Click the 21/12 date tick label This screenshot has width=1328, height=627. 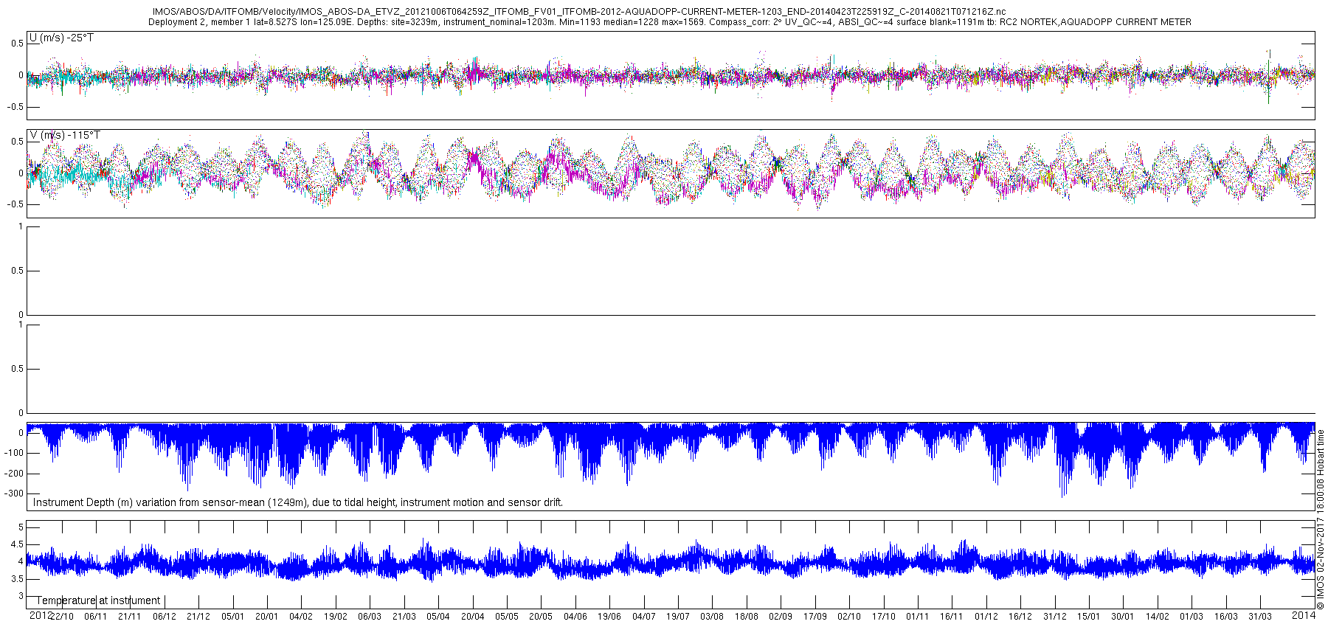[198, 617]
